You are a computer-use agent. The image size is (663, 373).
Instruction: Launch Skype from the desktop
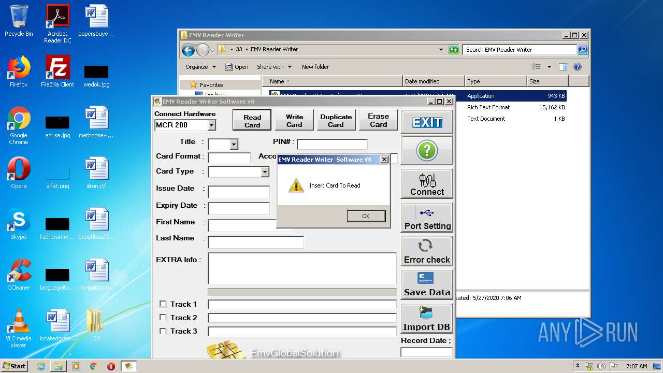[19, 224]
